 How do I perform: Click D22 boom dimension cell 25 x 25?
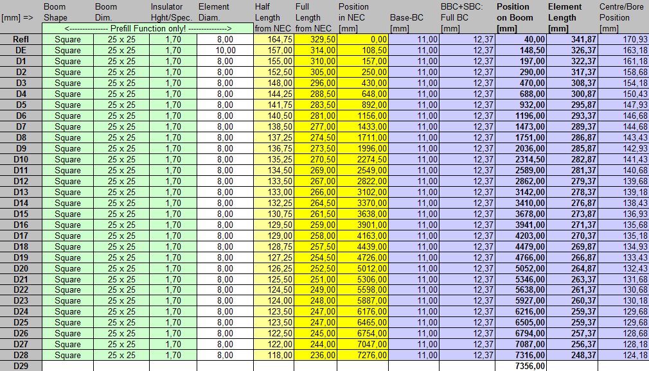point(121,290)
